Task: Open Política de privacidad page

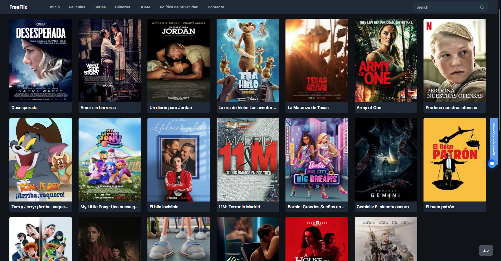Action: 179,7
